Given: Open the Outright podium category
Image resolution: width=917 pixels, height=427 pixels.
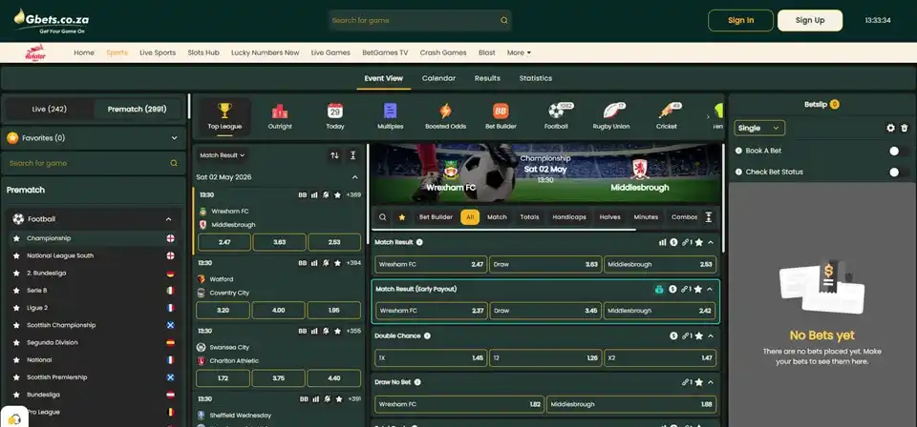Looking at the screenshot, I should (x=280, y=116).
